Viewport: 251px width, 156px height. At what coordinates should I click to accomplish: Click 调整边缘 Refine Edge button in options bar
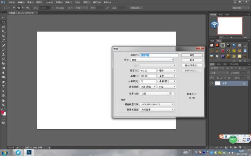click(x=136, y=8)
